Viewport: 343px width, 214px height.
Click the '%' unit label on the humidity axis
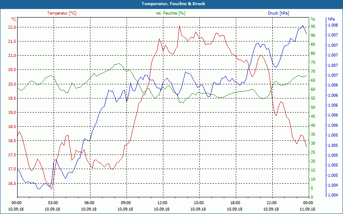[313, 19]
